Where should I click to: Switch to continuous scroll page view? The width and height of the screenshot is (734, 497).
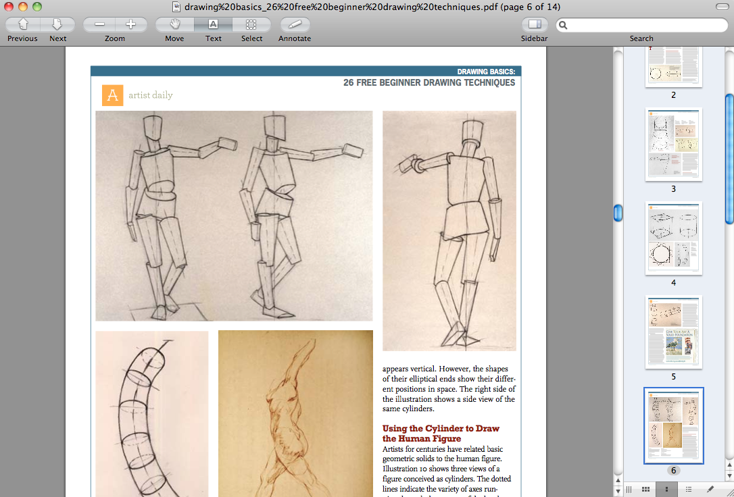629,489
